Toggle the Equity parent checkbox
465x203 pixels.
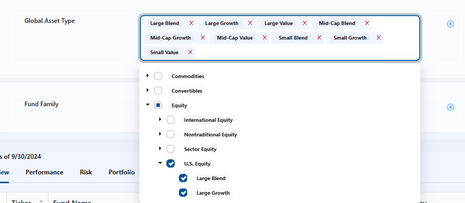point(158,105)
